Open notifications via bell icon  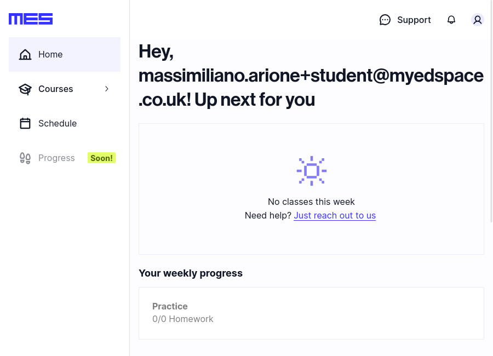(451, 20)
